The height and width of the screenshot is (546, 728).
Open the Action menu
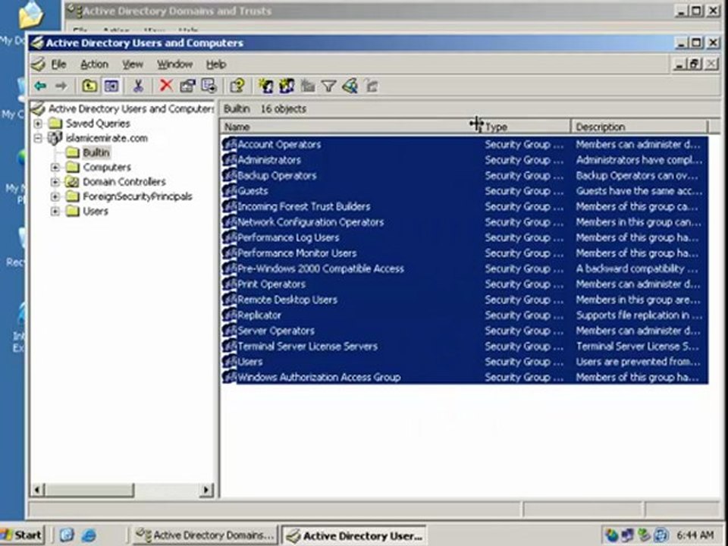pyautogui.click(x=94, y=64)
